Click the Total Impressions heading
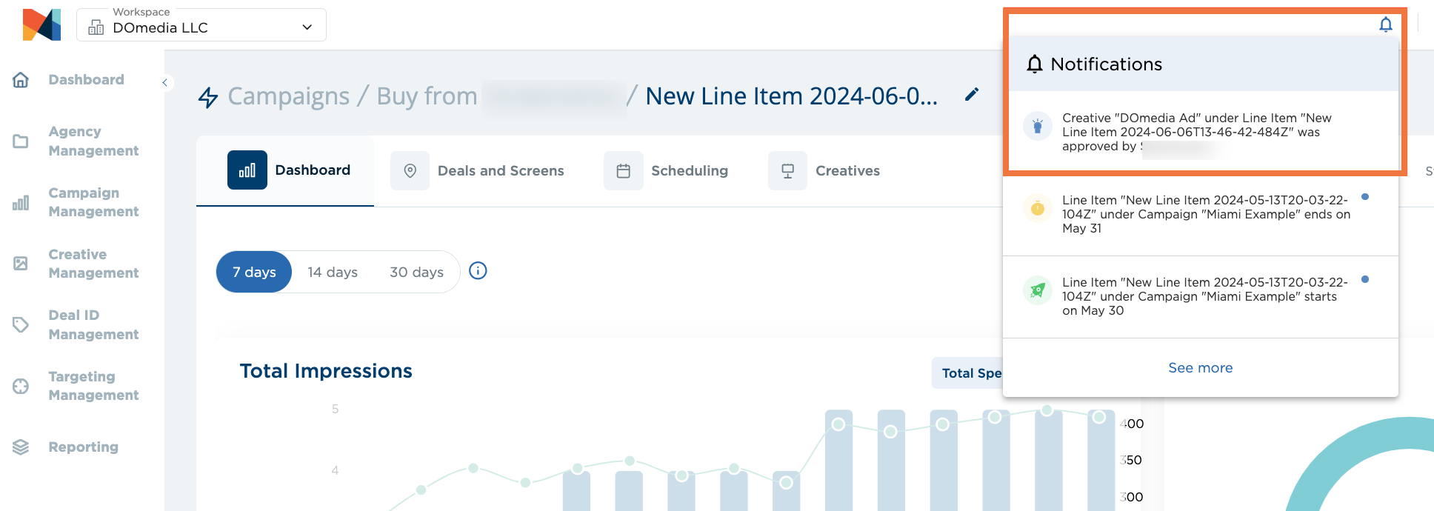The height and width of the screenshot is (511, 1434). tap(326, 371)
